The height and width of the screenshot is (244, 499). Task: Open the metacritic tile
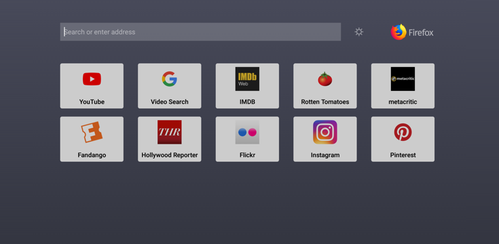(x=403, y=86)
